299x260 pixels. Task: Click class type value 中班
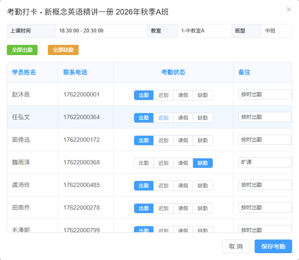coord(270,31)
